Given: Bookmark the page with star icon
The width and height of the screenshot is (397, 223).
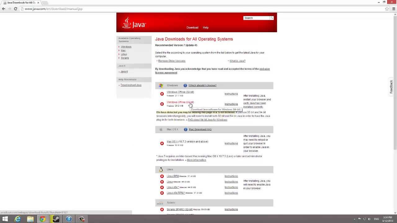Looking at the screenshot, I should (x=387, y=9).
